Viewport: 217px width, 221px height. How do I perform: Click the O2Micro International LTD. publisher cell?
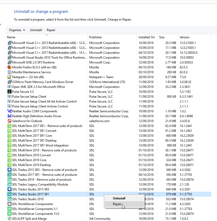pos(107,82)
